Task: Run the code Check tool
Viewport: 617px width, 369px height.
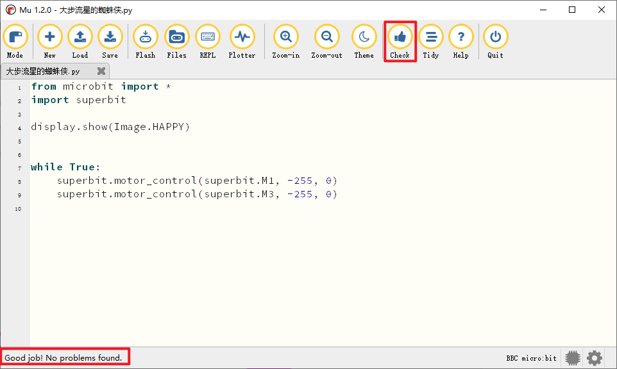Action: click(x=400, y=42)
